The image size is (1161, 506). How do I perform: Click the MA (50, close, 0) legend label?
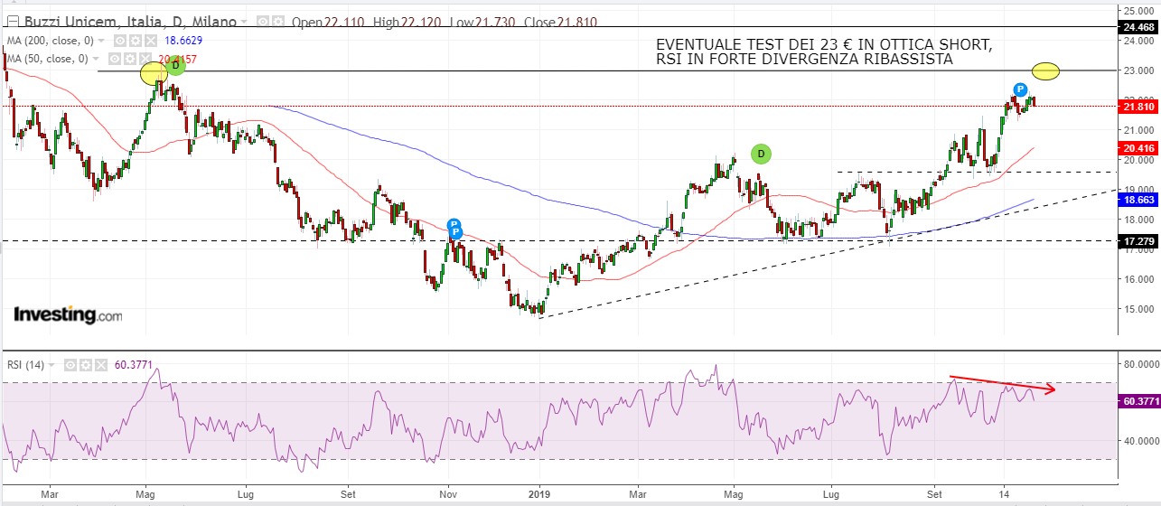tap(48, 59)
